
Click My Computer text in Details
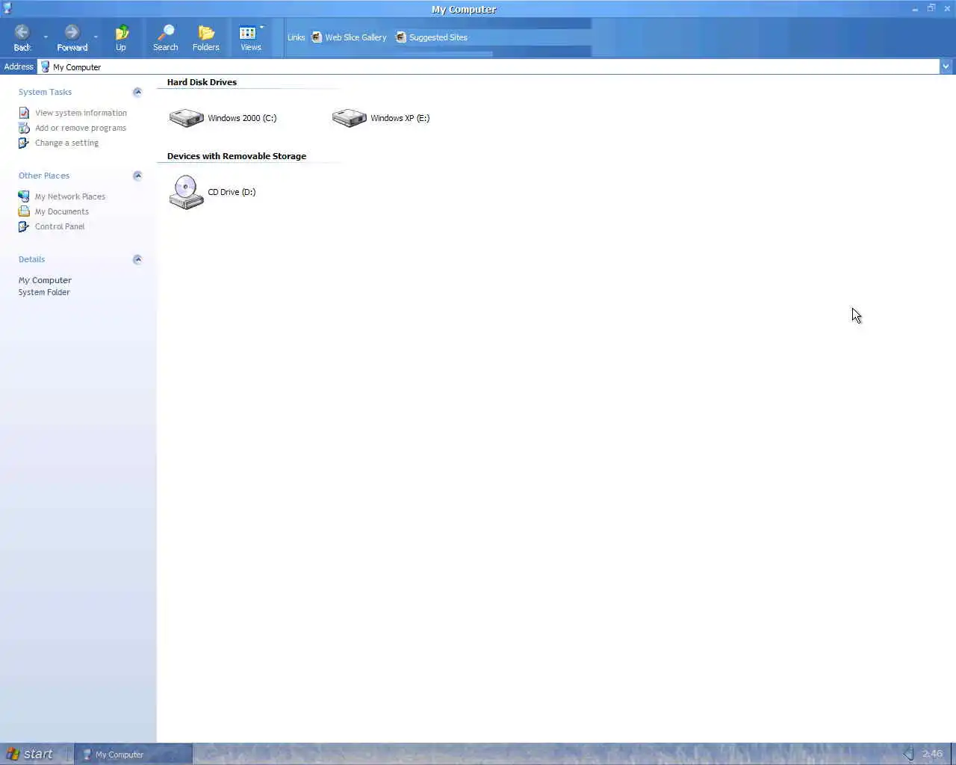point(45,280)
